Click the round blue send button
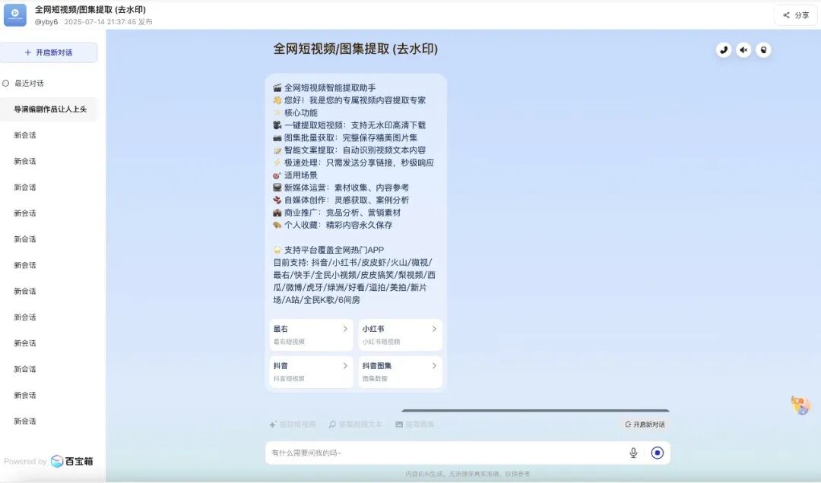 click(657, 453)
